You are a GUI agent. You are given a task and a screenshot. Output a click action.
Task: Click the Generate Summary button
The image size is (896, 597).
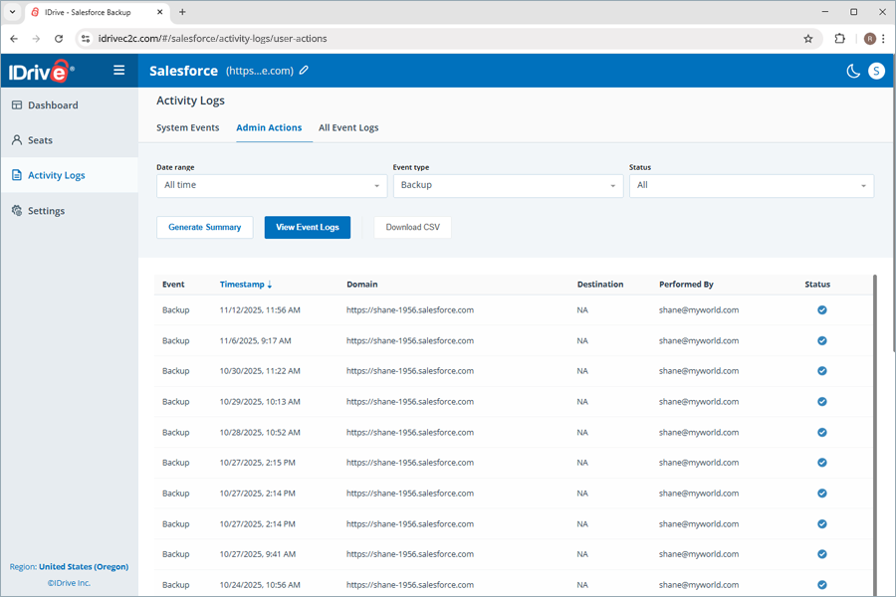click(204, 227)
